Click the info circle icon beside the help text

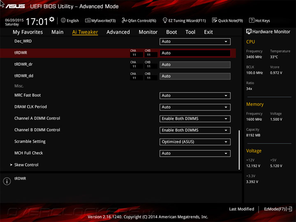point(7,181)
